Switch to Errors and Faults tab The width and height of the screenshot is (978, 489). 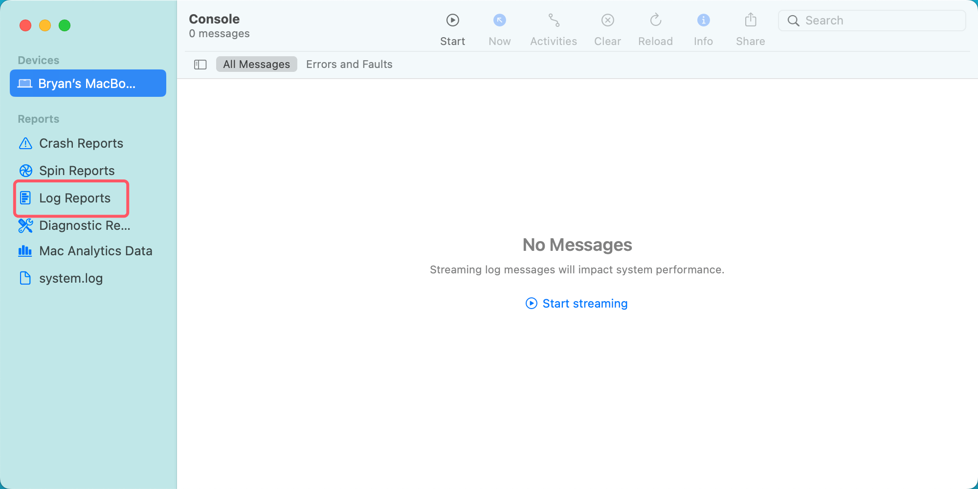click(x=349, y=65)
